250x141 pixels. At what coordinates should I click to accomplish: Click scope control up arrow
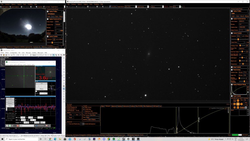point(238,101)
